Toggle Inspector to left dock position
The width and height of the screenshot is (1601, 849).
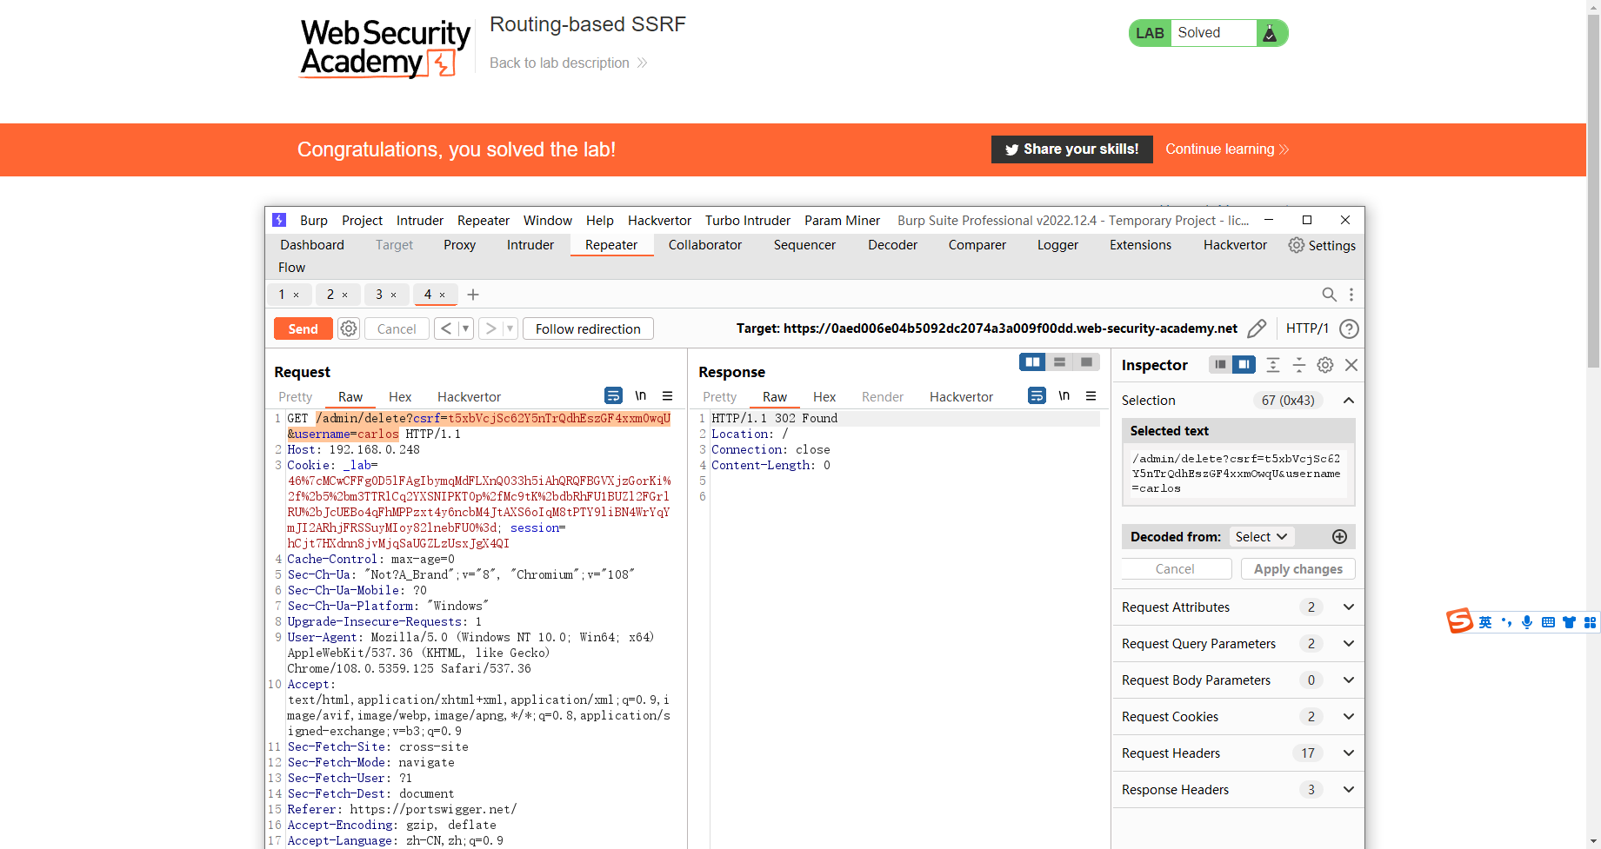[x=1219, y=365]
